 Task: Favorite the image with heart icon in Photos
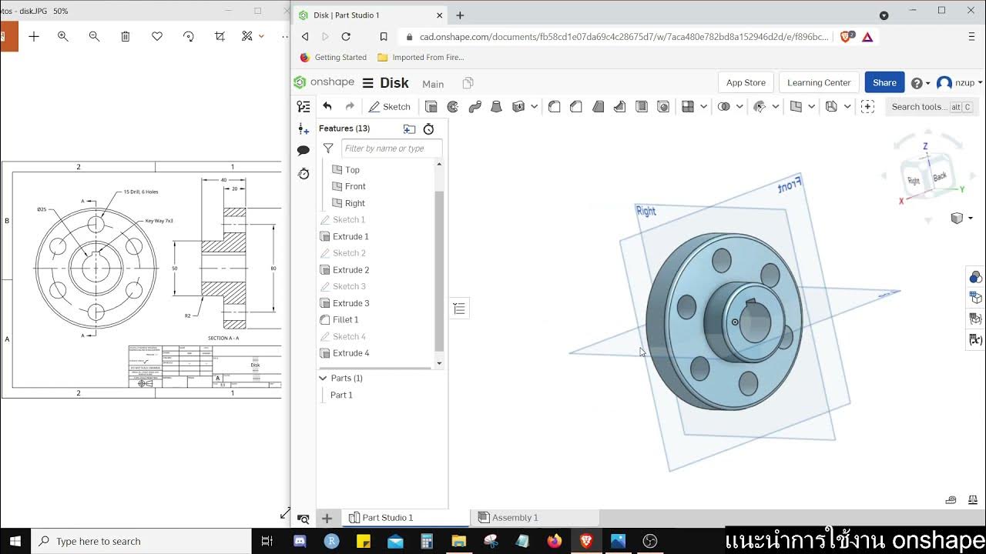click(157, 36)
